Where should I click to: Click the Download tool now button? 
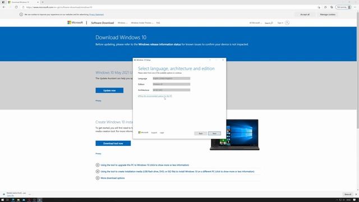click(x=113, y=144)
